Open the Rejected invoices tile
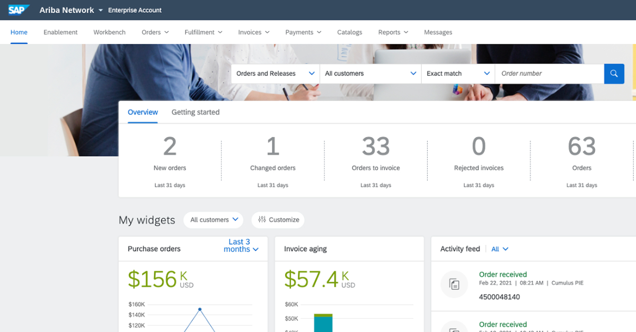Viewport: 636px width, 332px height. (479, 161)
